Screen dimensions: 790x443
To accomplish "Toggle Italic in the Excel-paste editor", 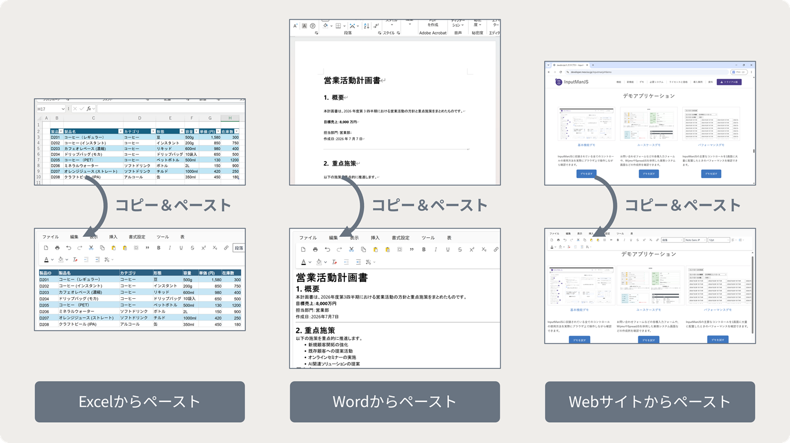I will point(170,248).
